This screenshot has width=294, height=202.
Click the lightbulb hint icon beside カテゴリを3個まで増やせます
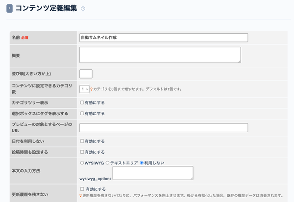click(x=91, y=89)
